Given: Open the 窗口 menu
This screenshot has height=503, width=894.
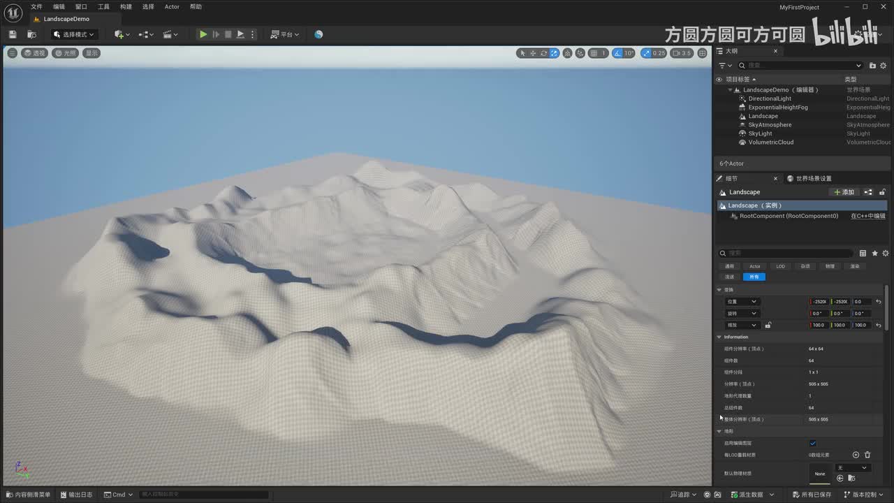Looking at the screenshot, I should coord(81,7).
